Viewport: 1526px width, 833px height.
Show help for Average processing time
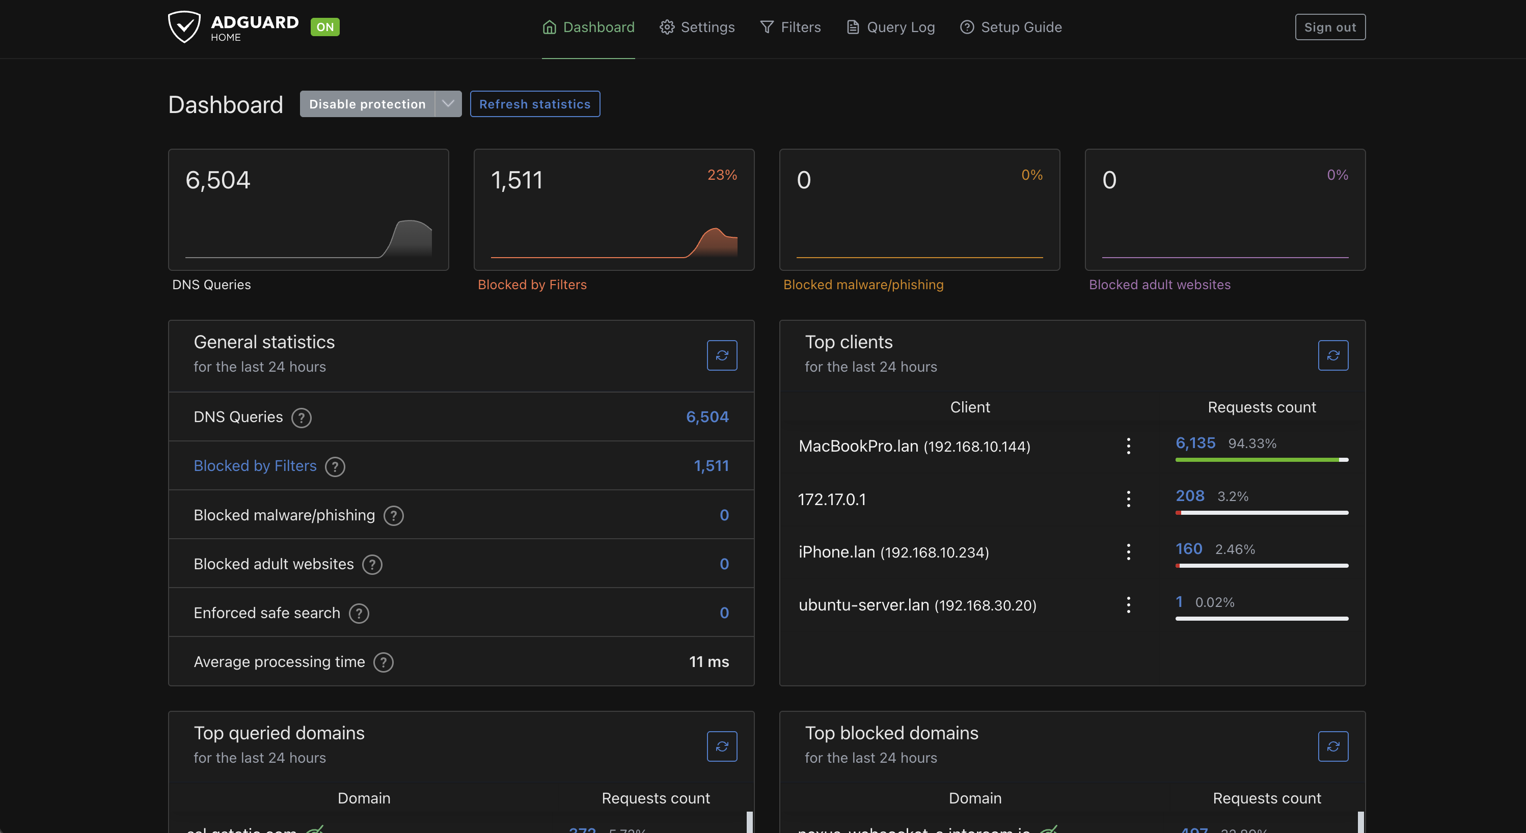pos(383,662)
